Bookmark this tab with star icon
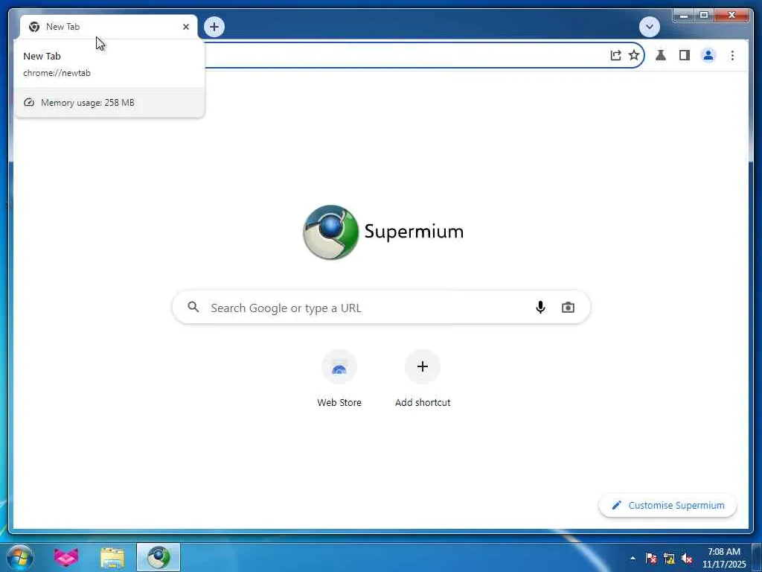The width and height of the screenshot is (762, 572). (634, 55)
